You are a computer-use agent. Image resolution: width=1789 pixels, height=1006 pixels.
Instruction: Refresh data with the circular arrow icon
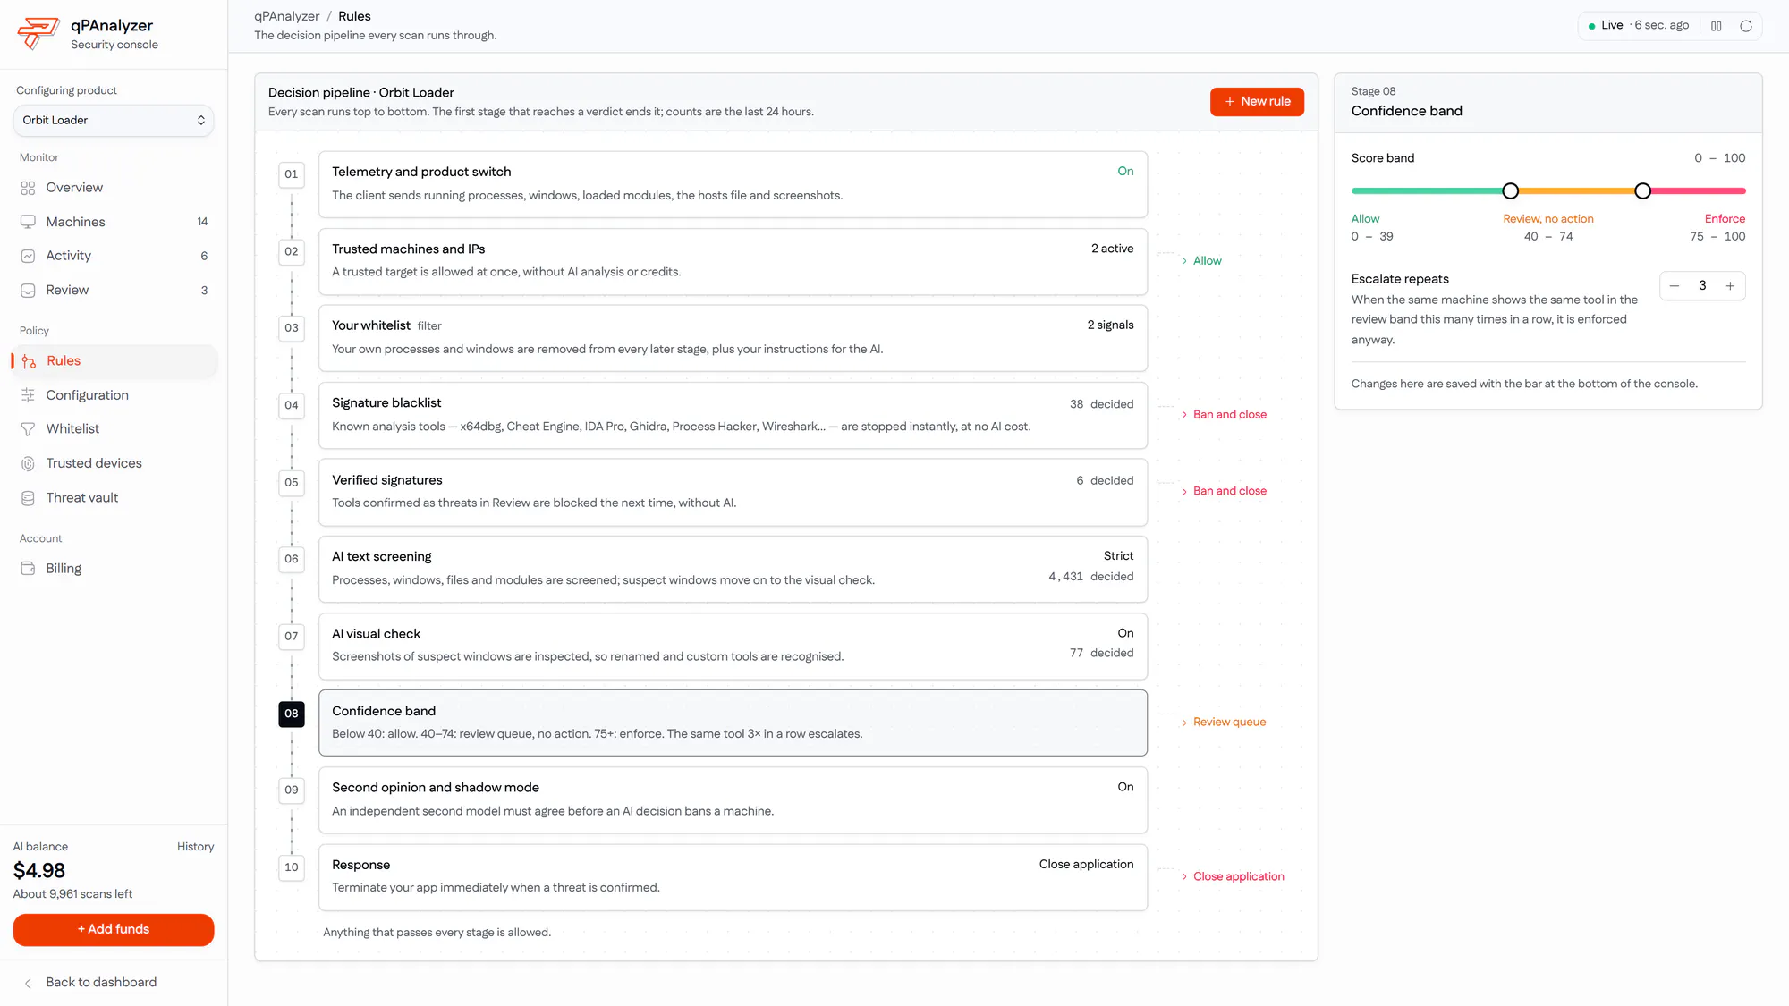(x=1745, y=26)
